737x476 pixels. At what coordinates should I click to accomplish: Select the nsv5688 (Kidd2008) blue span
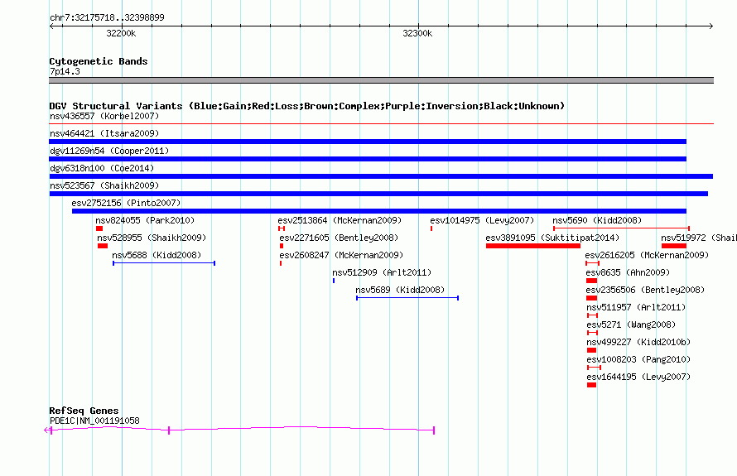(x=164, y=263)
